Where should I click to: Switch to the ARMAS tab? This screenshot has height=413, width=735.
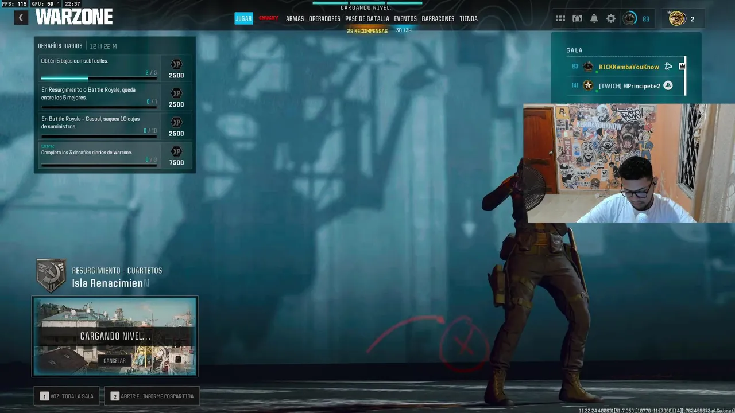tap(295, 19)
